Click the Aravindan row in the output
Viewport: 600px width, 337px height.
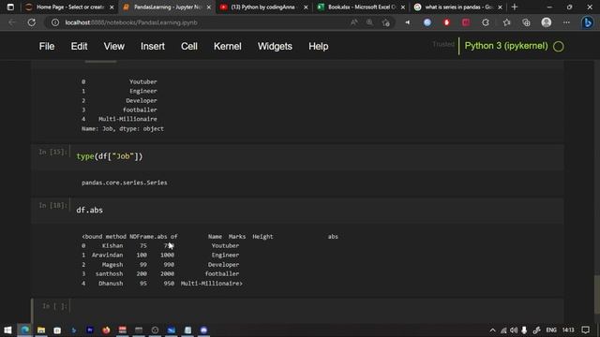coord(160,256)
